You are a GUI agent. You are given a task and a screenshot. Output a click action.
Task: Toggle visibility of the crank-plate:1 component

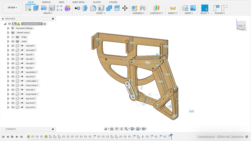tap(13, 81)
